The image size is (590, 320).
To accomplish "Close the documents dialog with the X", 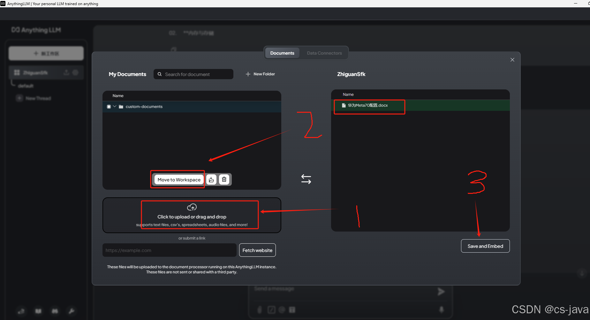I will coord(512,60).
